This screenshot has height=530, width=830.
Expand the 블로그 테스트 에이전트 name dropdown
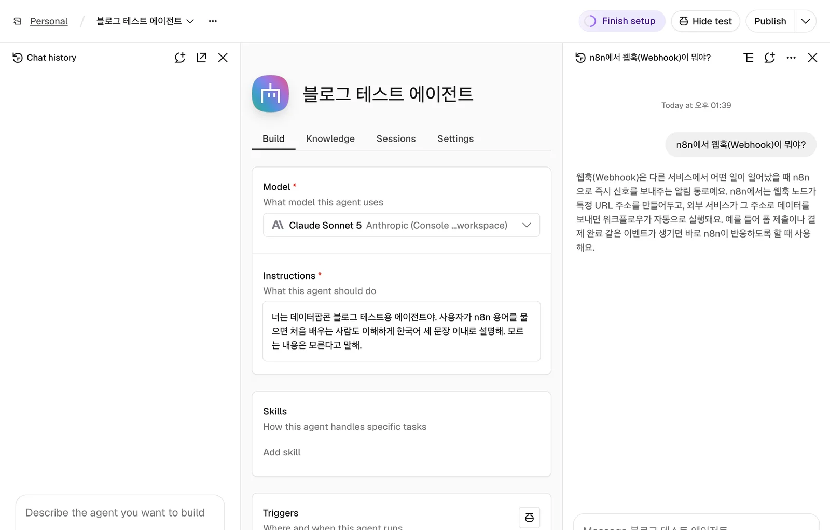pyautogui.click(x=145, y=21)
